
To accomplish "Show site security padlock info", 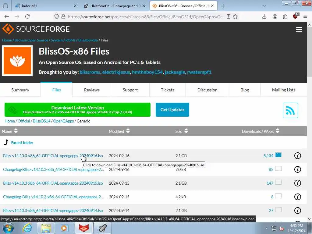I will (x=63, y=16).
